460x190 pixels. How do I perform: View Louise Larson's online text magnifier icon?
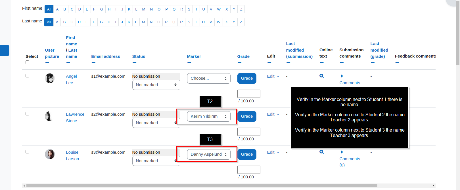pyautogui.click(x=322, y=152)
